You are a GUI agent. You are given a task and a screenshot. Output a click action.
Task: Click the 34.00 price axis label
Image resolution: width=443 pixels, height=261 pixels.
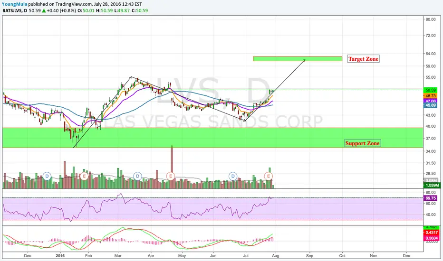[x=431, y=151]
